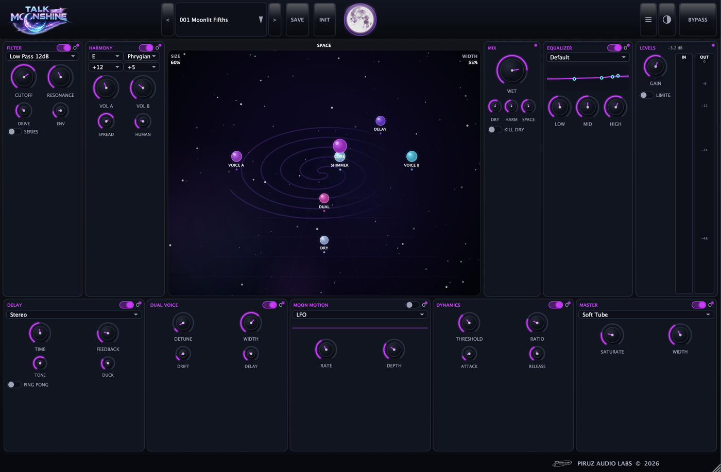The image size is (721, 472).
Task: Click the Dynamics THRESHOLD knob
Action: pos(469,323)
